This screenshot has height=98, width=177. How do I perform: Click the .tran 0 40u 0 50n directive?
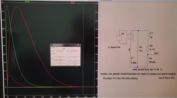click(x=166, y=78)
